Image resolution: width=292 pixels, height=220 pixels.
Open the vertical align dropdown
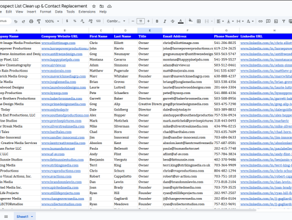click(230, 21)
